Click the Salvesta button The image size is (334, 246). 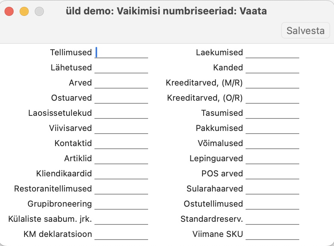(305, 30)
